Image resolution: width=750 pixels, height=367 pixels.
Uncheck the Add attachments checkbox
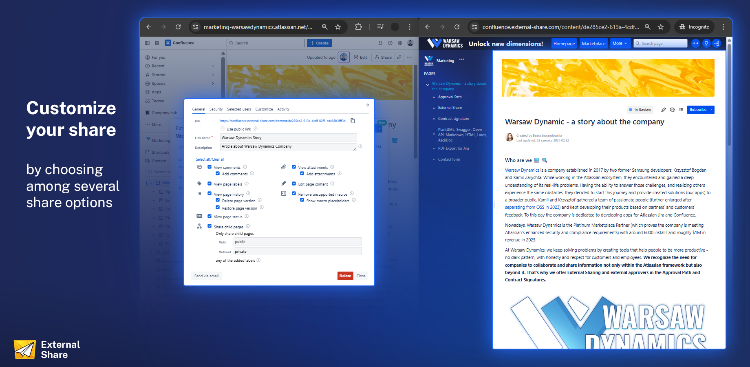click(302, 173)
